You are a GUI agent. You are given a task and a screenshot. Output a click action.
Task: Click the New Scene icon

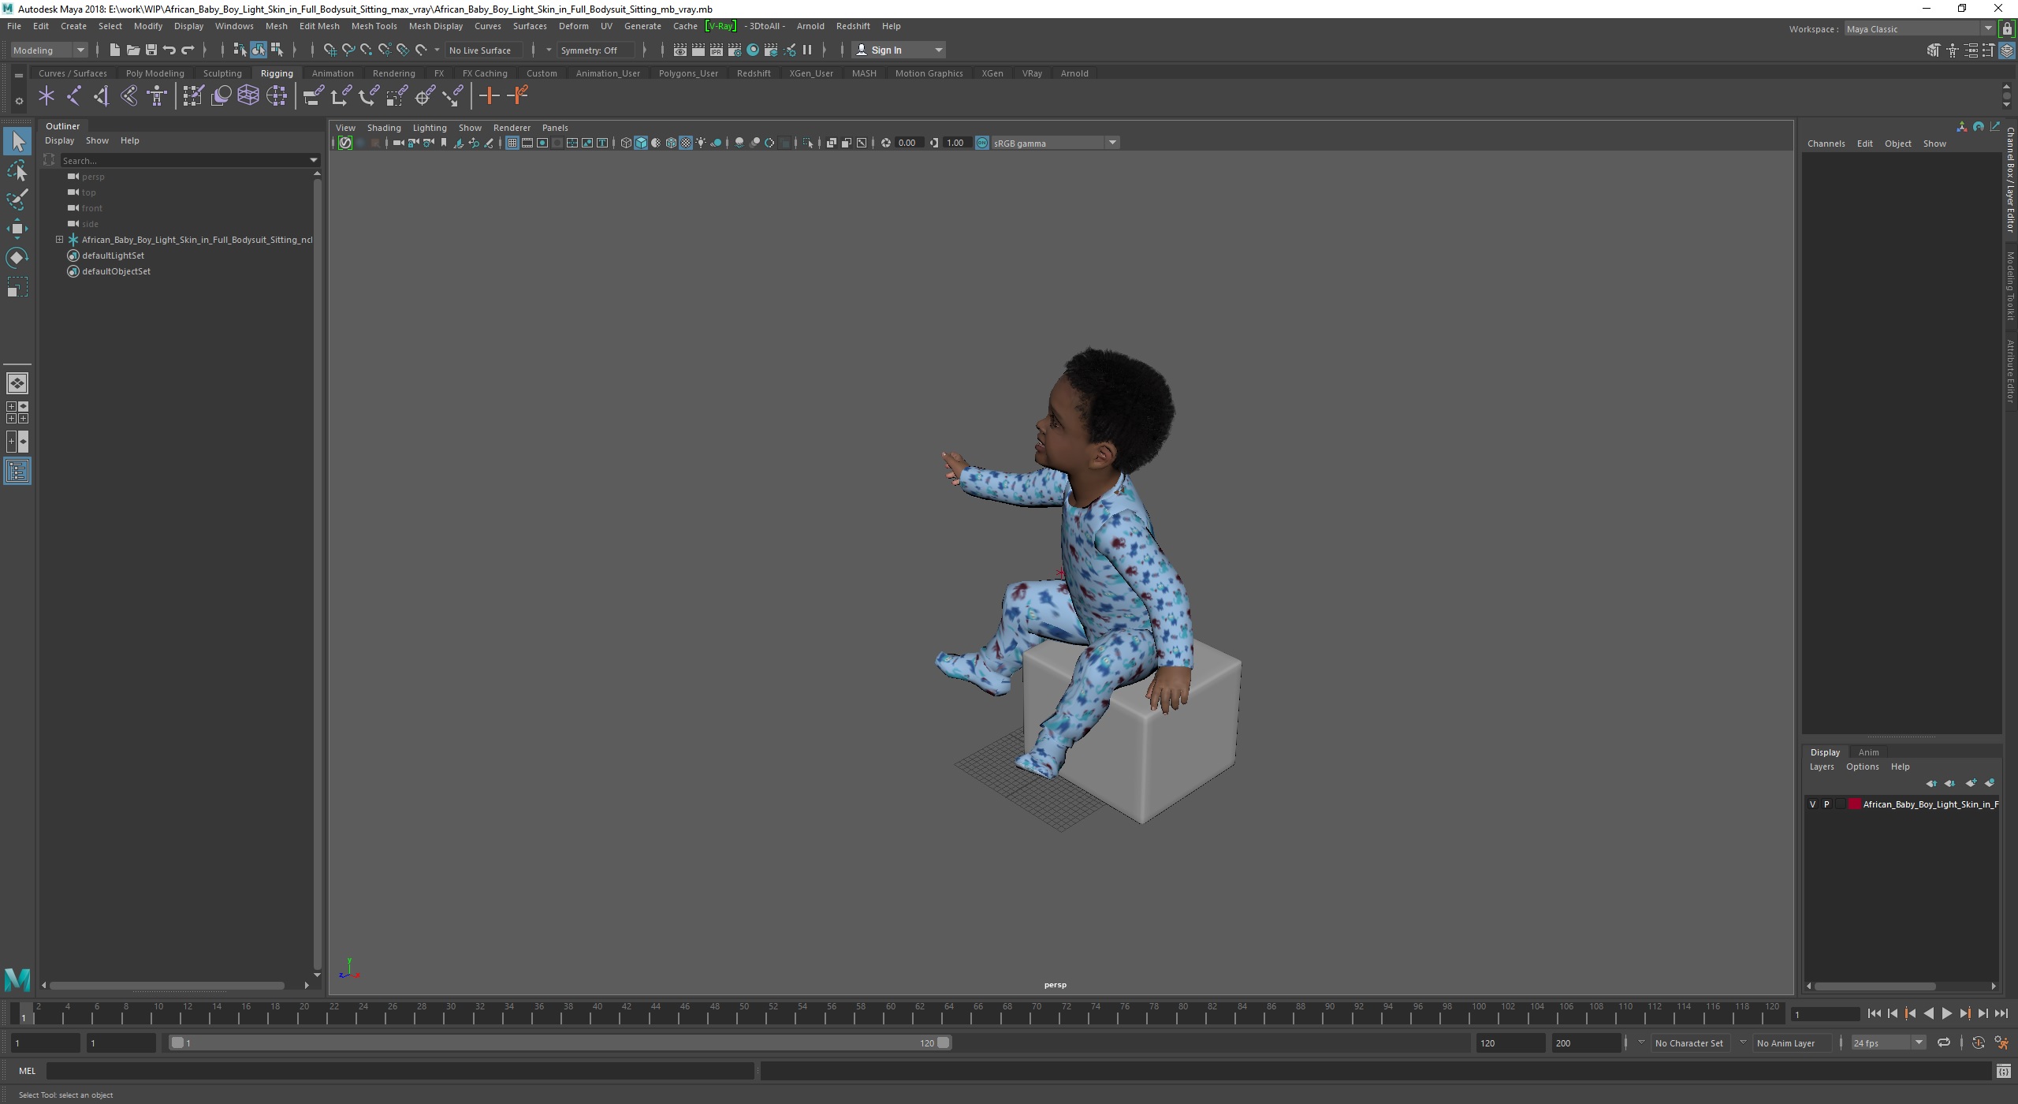[114, 50]
